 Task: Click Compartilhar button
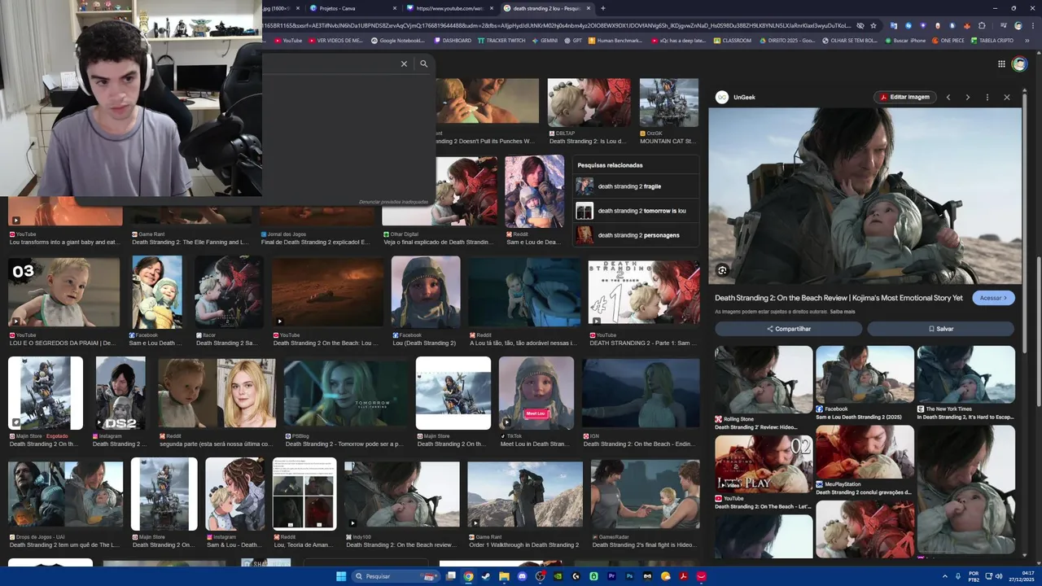tap(788, 329)
